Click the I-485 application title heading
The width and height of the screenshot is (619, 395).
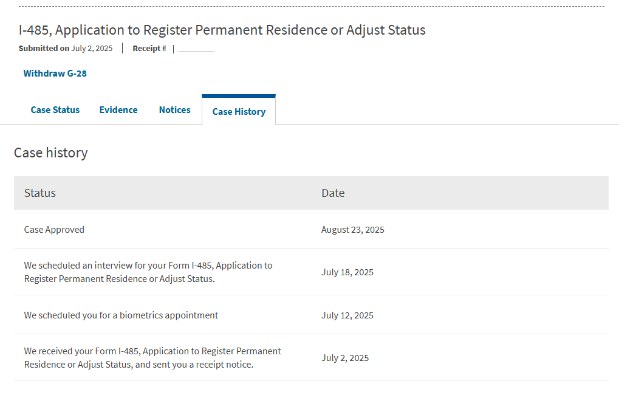(x=222, y=30)
